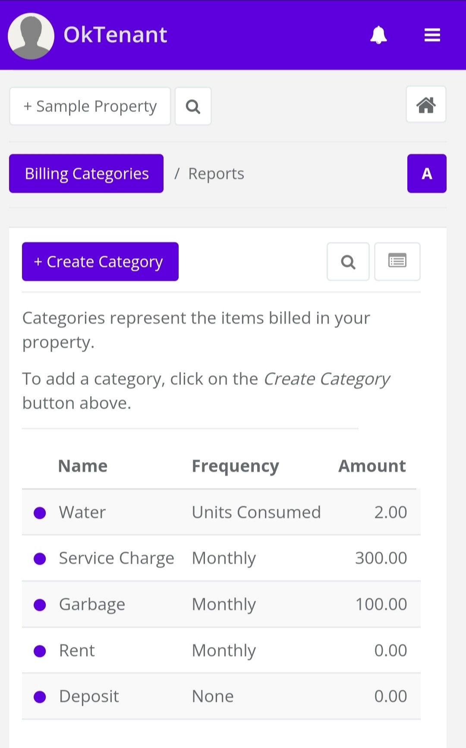Click the Amount column header
The width and height of the screenshot is (466, 748).
pyautogui.click(x=372, y=466)
